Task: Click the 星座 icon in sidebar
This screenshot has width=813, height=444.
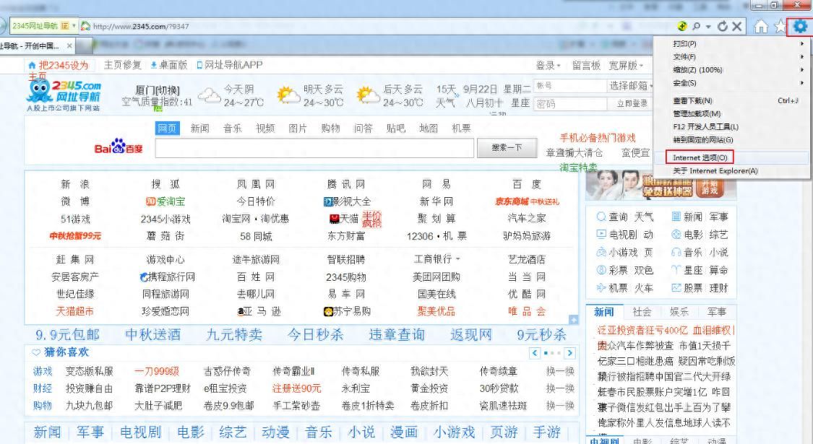Action: 676,270
